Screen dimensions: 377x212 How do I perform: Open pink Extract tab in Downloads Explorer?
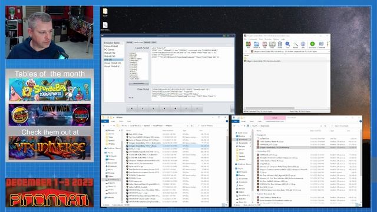pyautogui.click(x=275, y=118)
